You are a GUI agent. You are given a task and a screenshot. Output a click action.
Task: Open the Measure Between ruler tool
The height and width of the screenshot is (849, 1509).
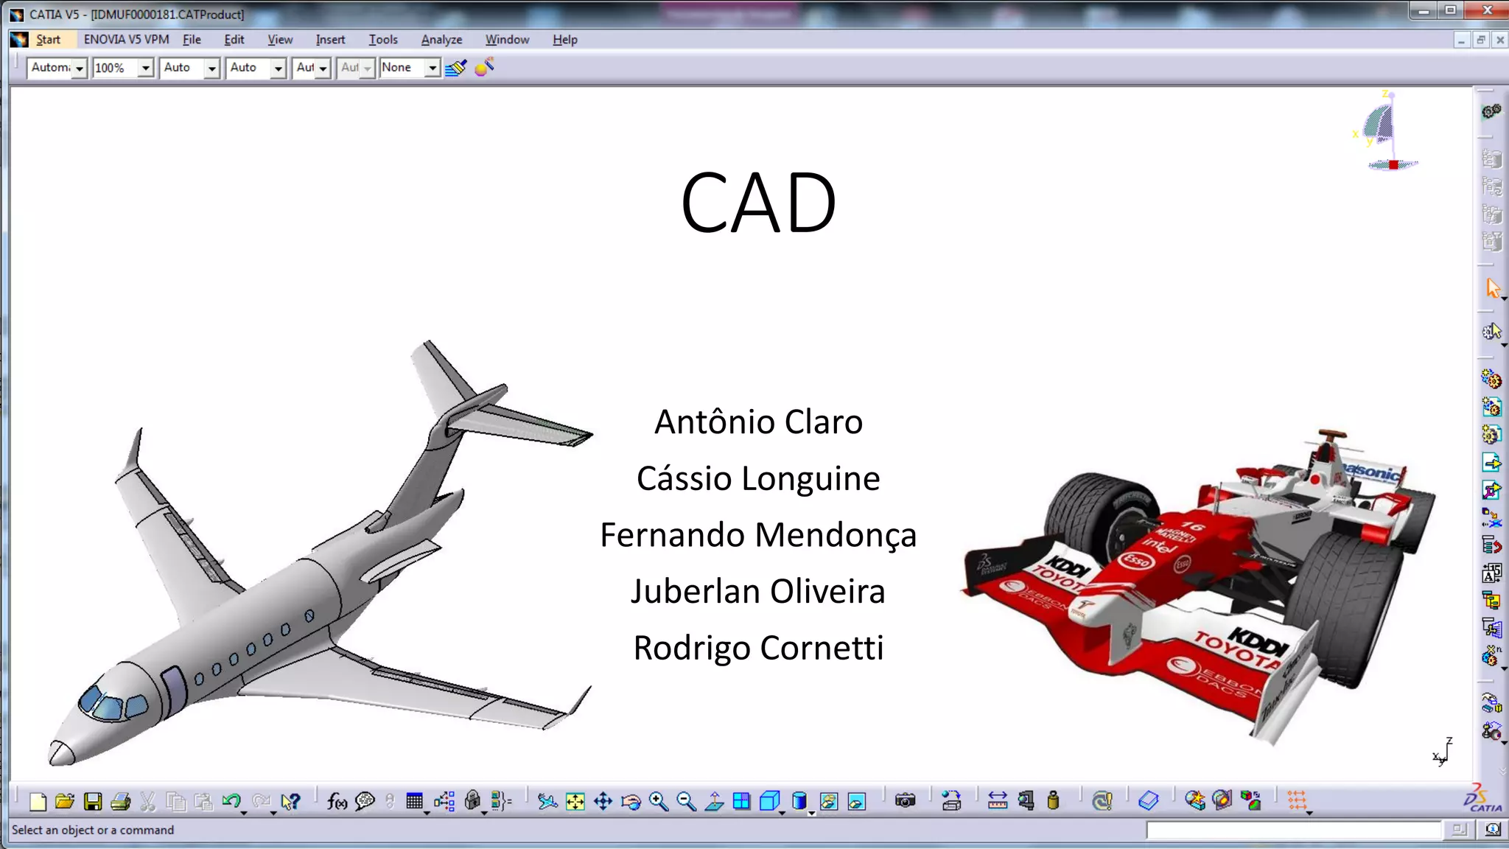(998, 801)
